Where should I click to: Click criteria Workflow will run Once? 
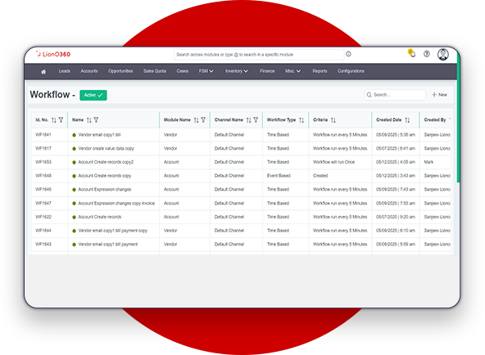[333, 162]
